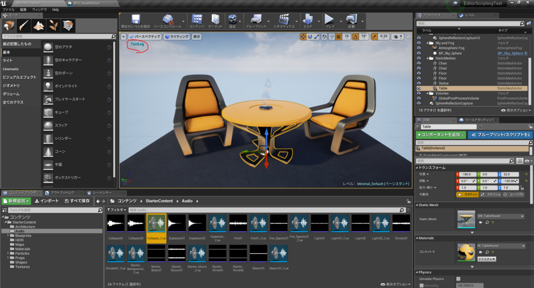Open grid snap value 10 dropdown

pos(347,37)
